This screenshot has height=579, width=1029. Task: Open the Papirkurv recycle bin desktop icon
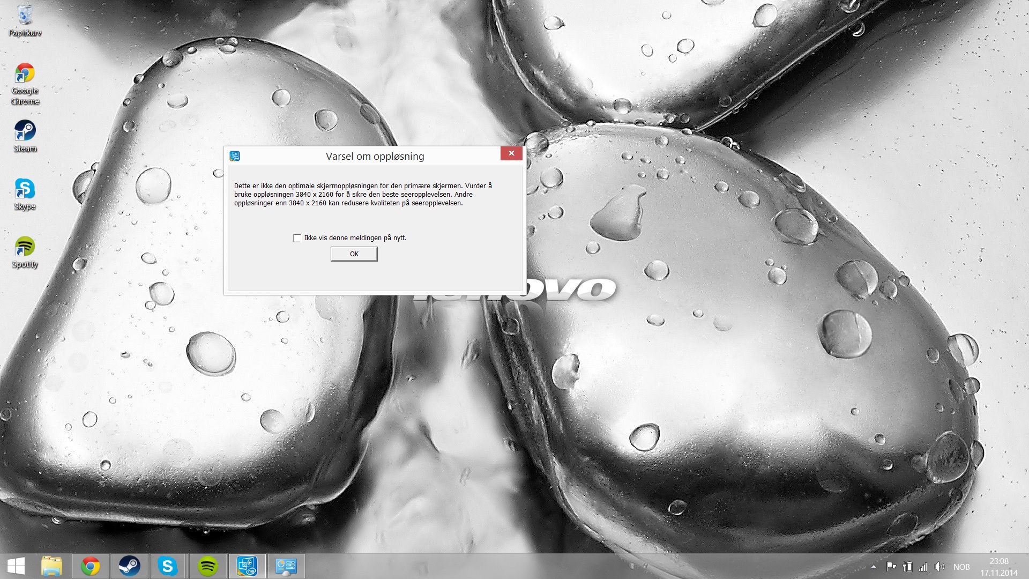coord(25,20)
